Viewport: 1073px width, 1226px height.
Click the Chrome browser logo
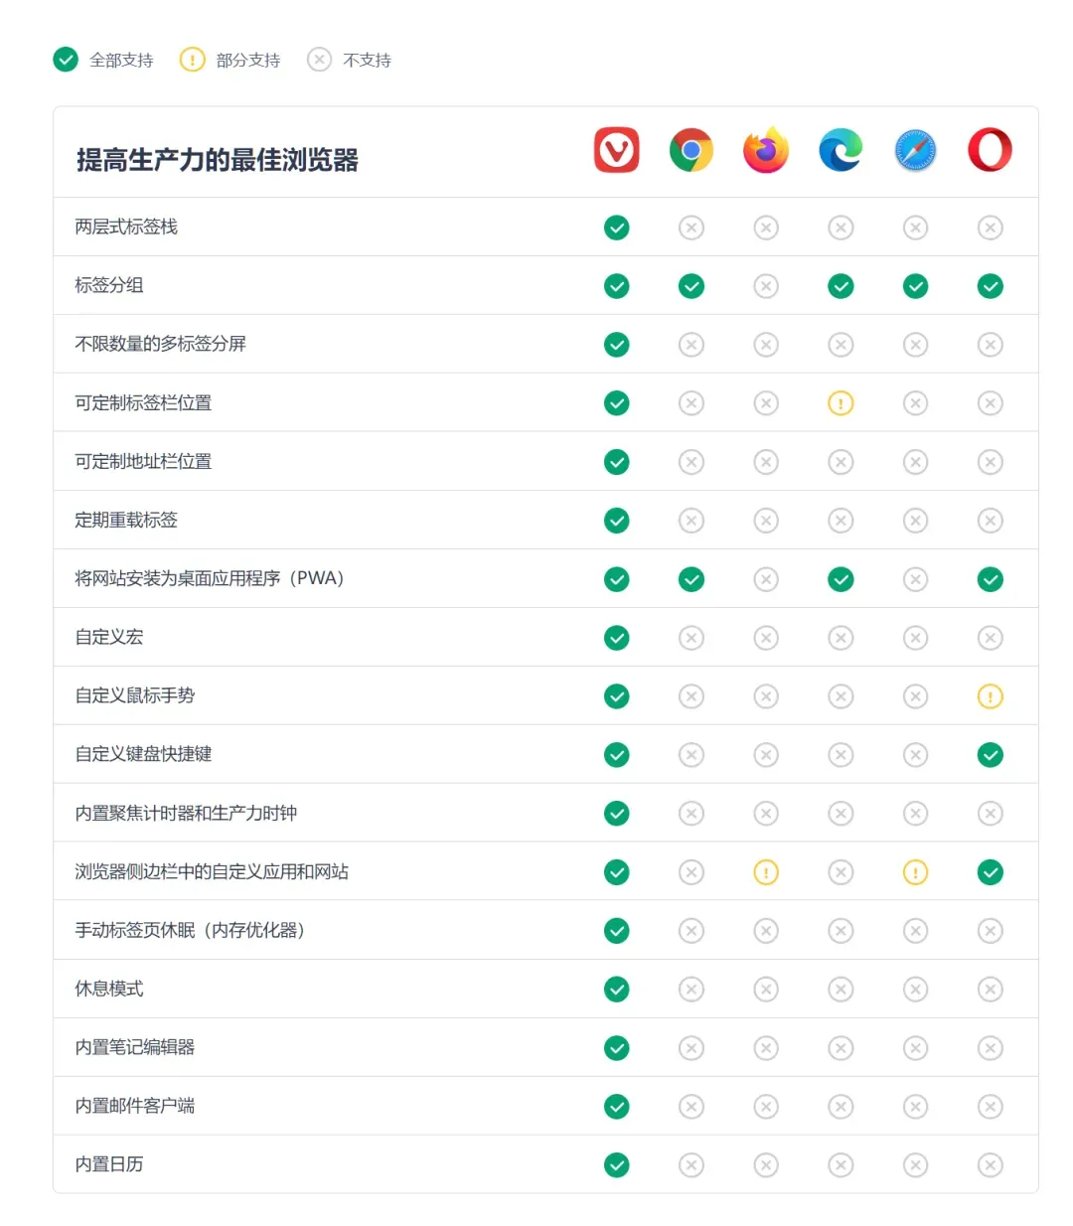(x=691, y=150)
